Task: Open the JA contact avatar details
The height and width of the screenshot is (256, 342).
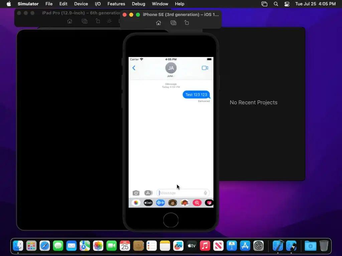Action: (171, 68)
